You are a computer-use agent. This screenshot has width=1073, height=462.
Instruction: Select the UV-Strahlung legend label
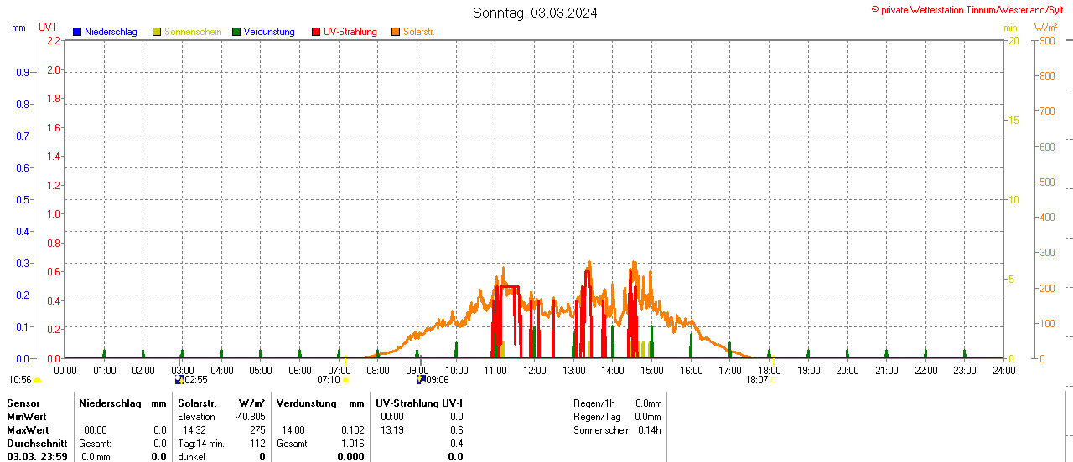pos(350,32)
